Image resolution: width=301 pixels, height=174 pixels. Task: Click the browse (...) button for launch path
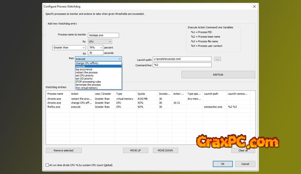click(x=217, y=59)
